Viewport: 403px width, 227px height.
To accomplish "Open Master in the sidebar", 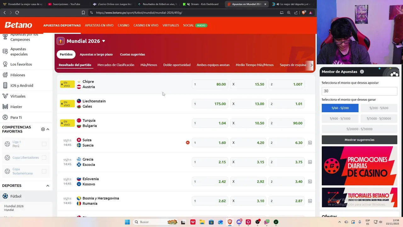I will click(16, 107).
